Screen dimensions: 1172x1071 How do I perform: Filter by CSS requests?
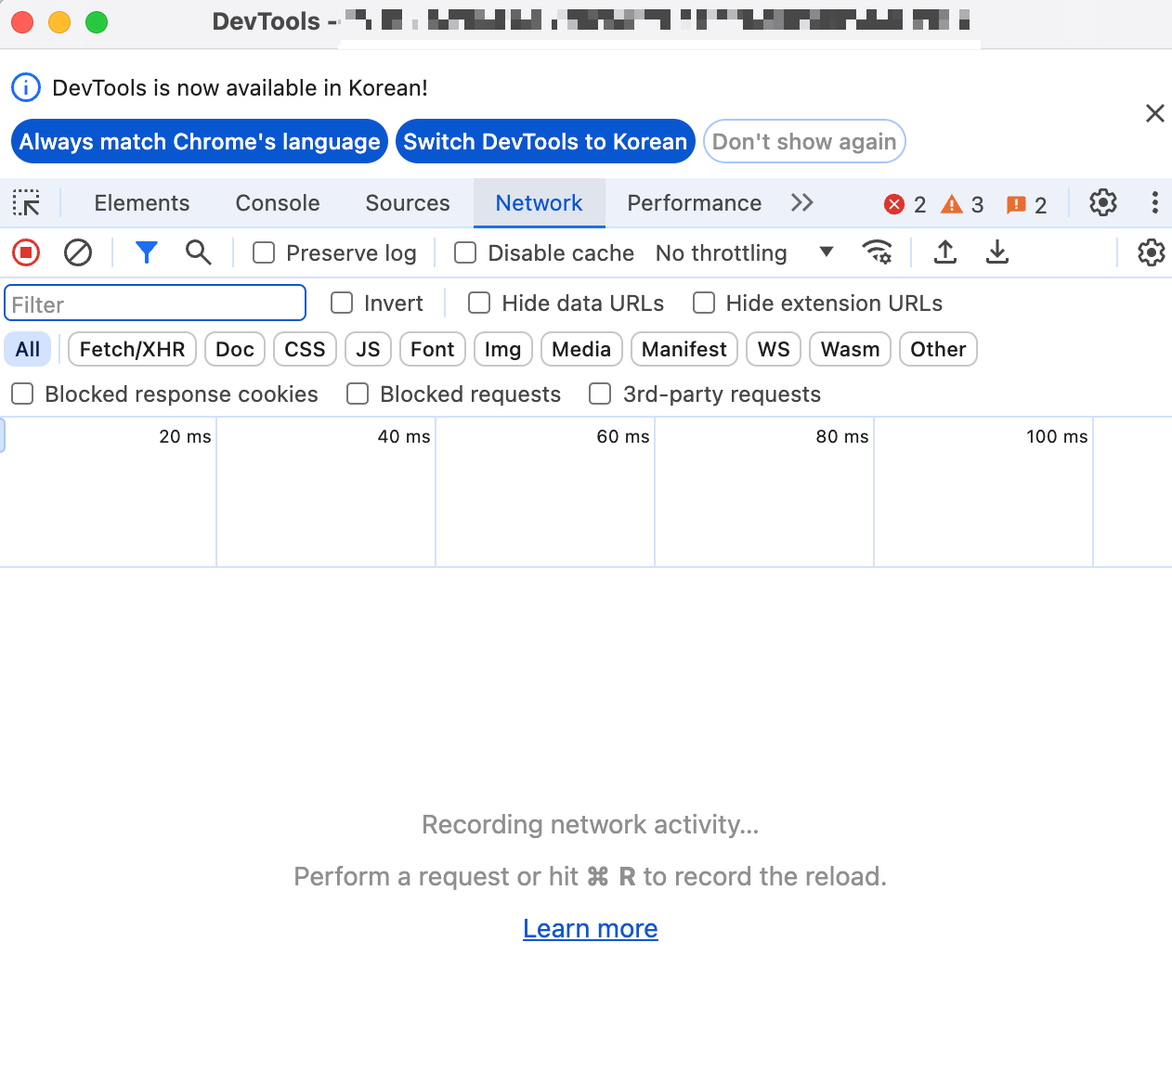305,349
